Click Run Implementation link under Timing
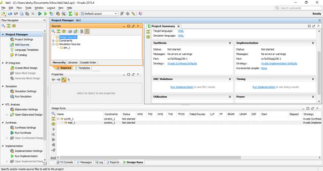The width and height of the screenshot is (323, 171). point(264,87)
